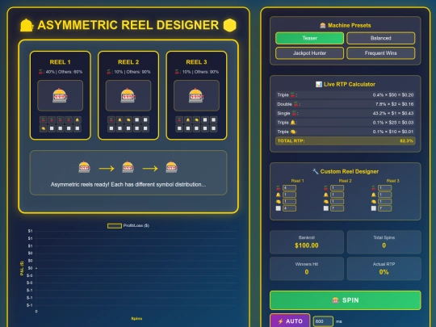Hit the green SPIN button

(345, 300)
